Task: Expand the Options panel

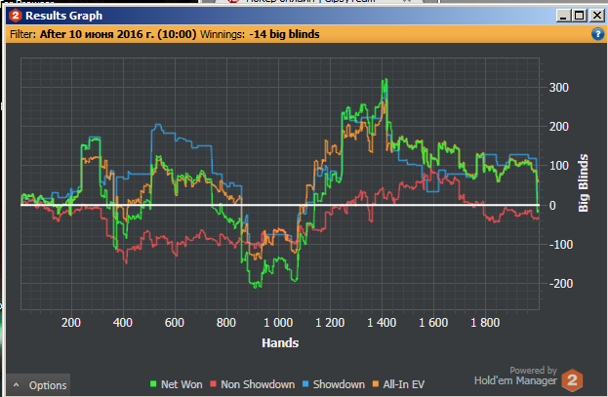Action: 39,385
